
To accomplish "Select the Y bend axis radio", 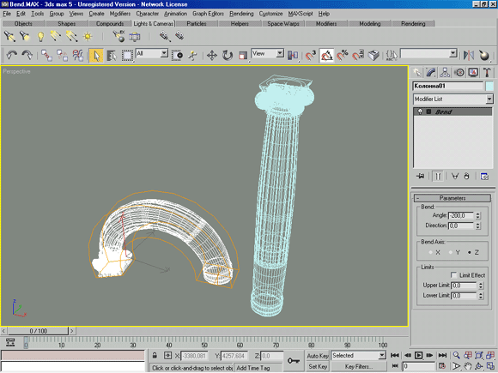I will [x=451, y=252].
